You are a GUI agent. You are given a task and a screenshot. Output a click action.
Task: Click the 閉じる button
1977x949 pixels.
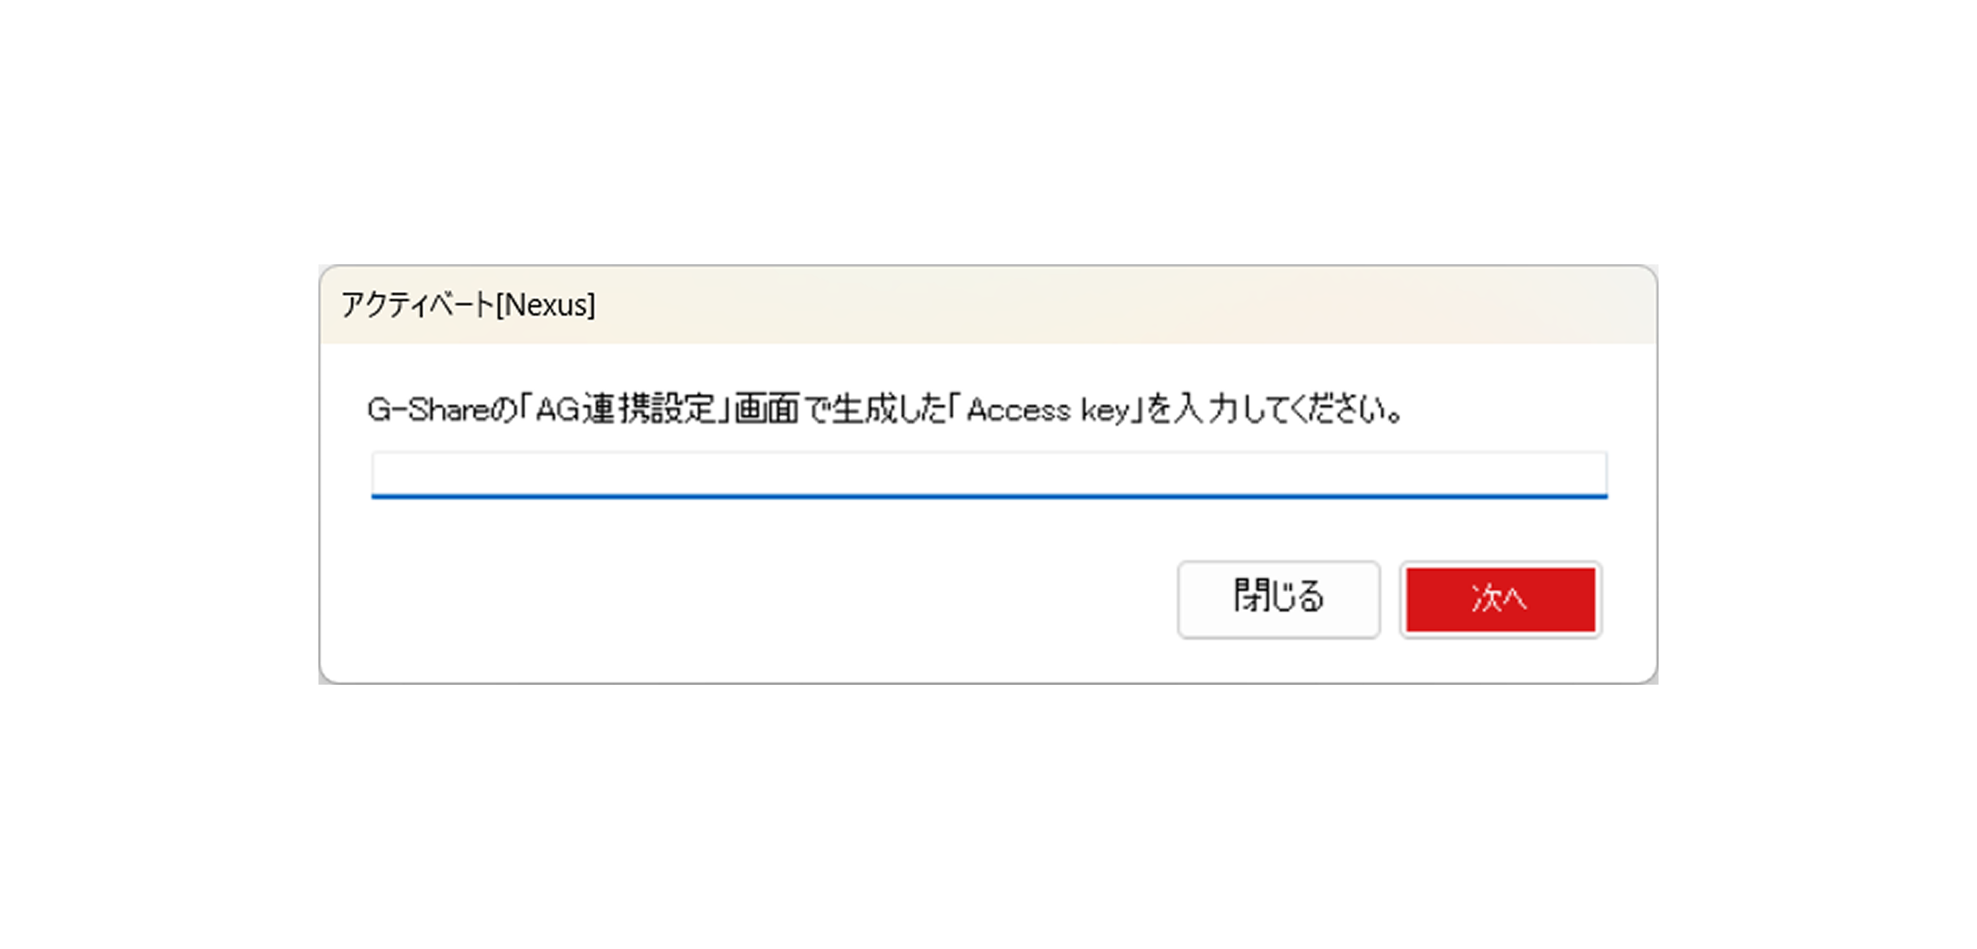click(1278, 600)
